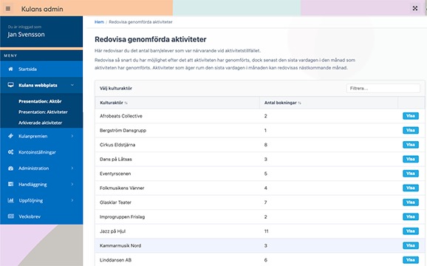Click Visa for Afrobeats Collective
Viewport: 427px width, 266px height.
click(411, 116)
